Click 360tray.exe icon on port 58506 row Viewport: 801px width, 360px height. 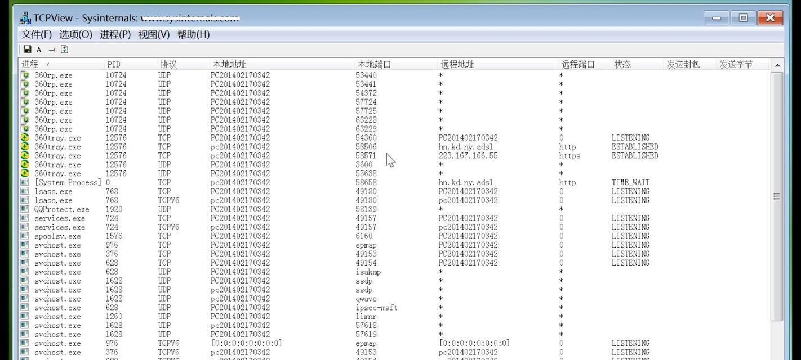tap(25, 147)
